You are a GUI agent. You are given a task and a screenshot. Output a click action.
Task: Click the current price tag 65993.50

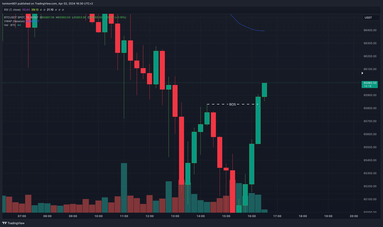pyautogui.click(x=370, y=84)
